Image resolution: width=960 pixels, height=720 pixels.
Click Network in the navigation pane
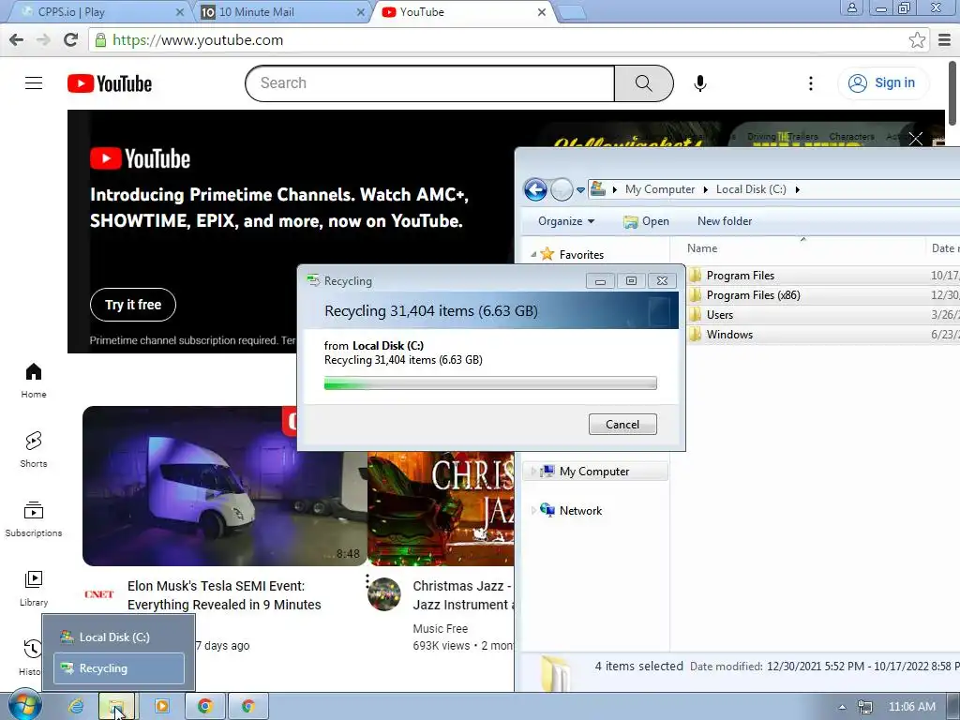(x=580, y=511)
